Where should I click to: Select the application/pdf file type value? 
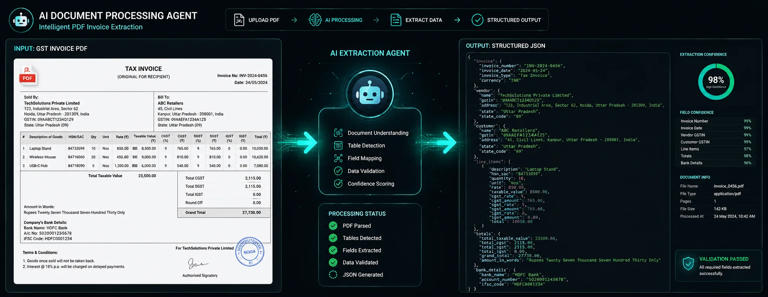pos(727,194)
